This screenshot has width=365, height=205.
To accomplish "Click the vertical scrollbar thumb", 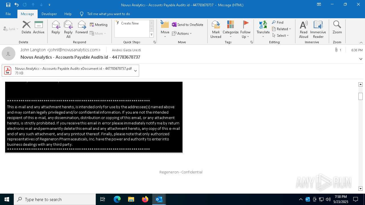I will pyautogui.click(x=360, y=96).
